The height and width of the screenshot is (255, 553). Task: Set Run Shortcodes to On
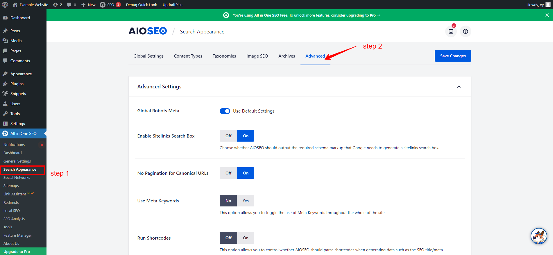pyautogui.click(x=246, y=238)
